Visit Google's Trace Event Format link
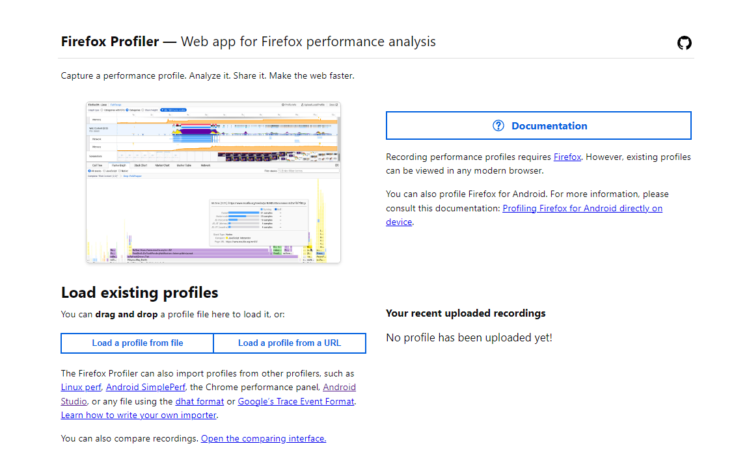The width and height of the screenshot is (734, 461). click(x=296, y=401)
